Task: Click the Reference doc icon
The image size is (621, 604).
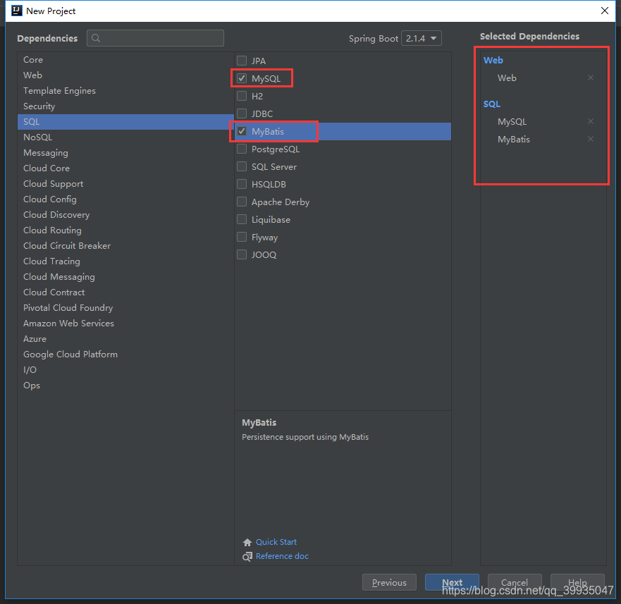Action: point(247,557)
